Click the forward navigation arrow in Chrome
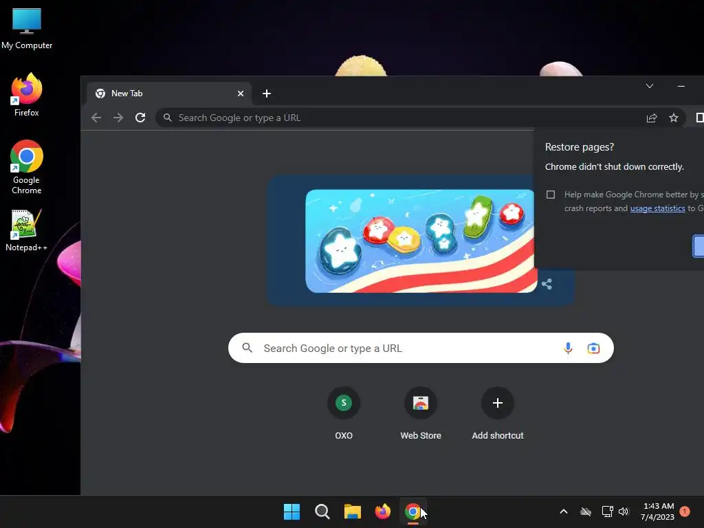Screen dimensions: 704x528 pos(118,118)
